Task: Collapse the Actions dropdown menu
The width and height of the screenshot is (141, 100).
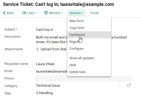Action: coord(77,13)
